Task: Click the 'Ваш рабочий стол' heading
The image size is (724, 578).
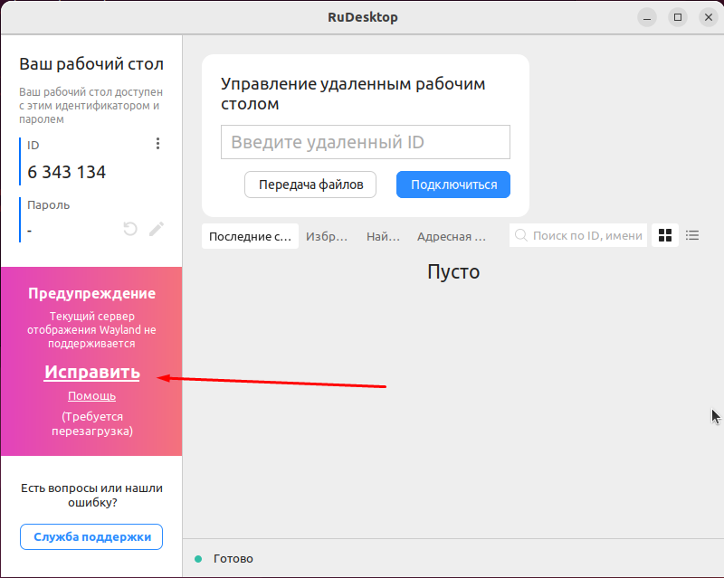Action: [x=91, y=63]
